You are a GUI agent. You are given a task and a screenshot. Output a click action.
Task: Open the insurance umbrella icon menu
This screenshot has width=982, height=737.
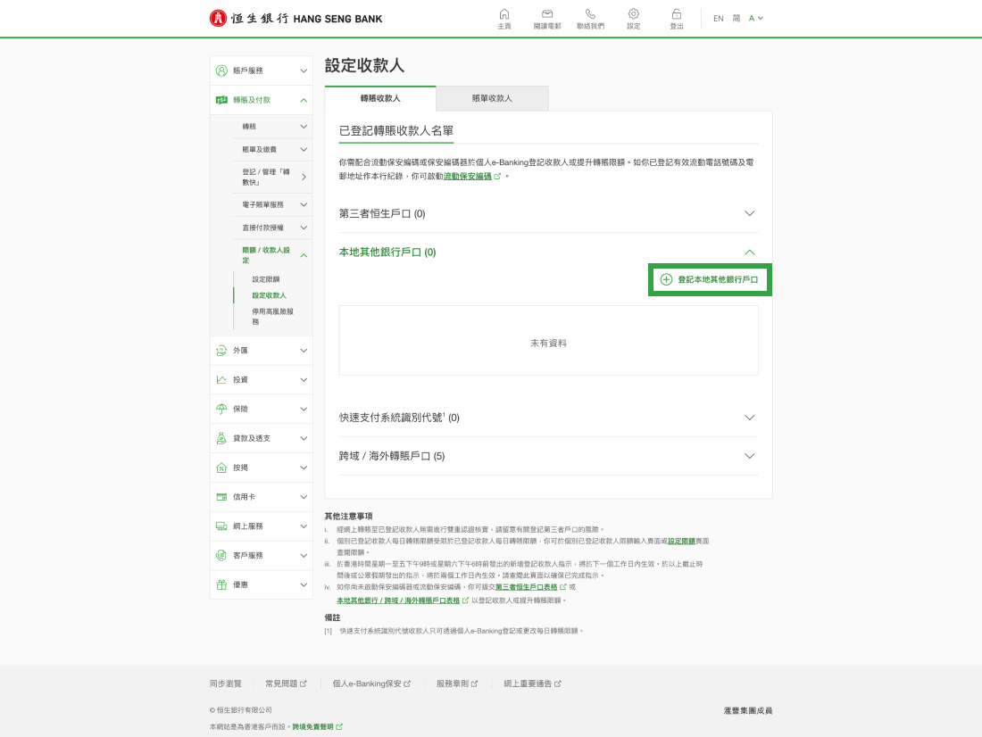pos(221,409)
